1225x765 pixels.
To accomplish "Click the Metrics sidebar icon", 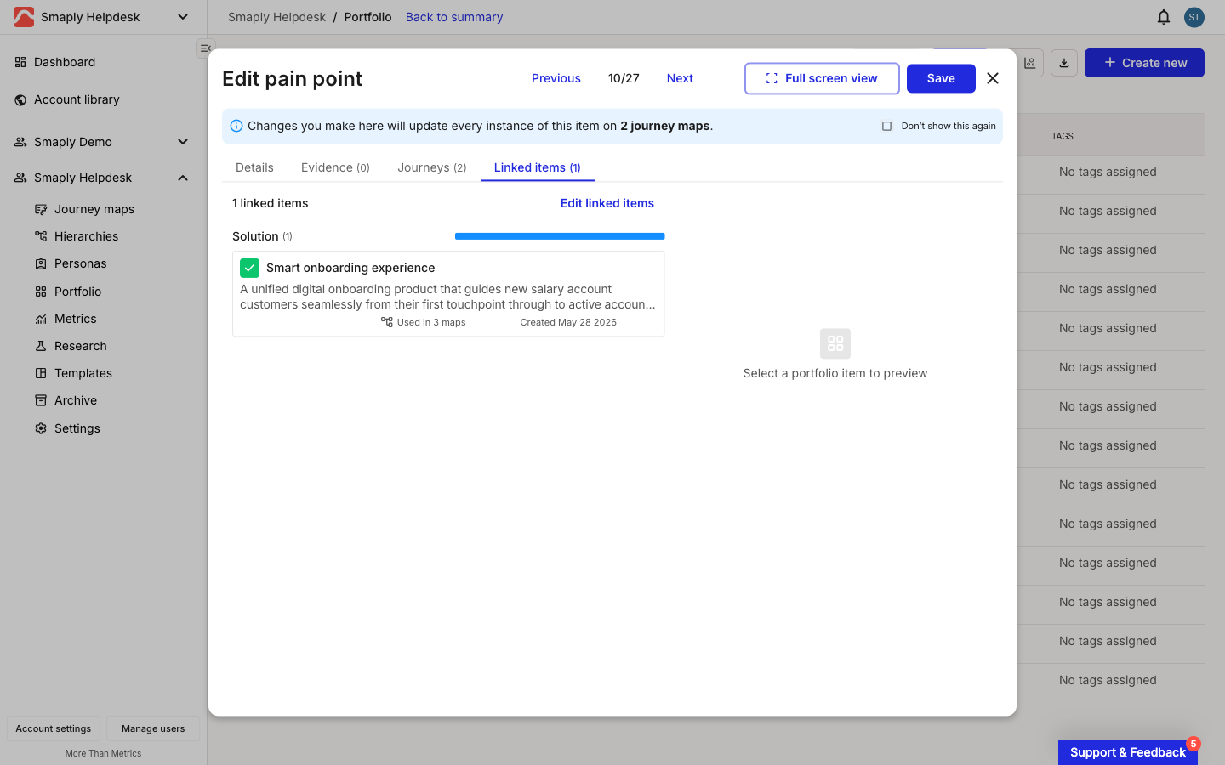I will [x=41, y=319].
